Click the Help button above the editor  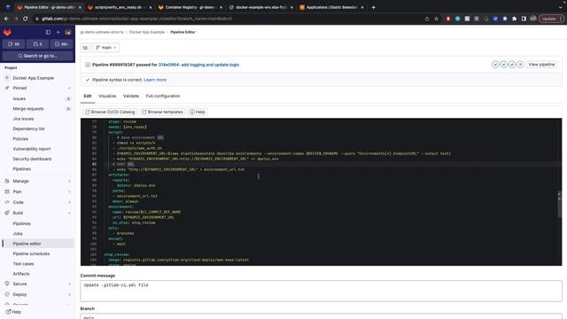tap(198, 112)
